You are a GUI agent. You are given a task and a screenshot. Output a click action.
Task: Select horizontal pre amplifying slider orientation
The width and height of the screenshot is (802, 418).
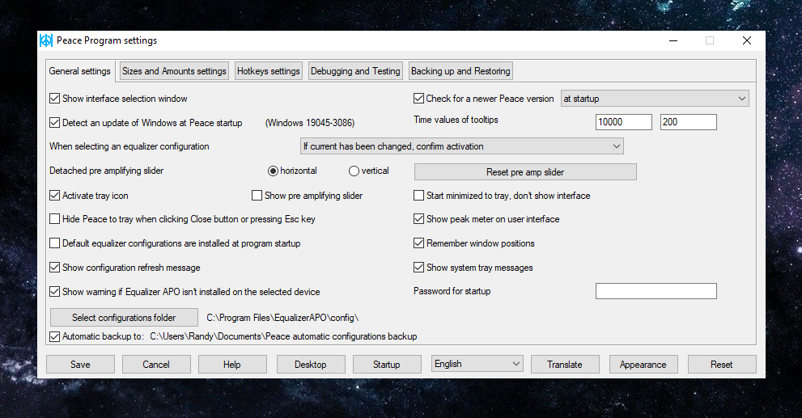(x=273, y=171)
